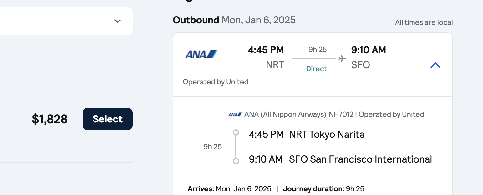Click the Arrives Mon, Jan 6 text
This screenshot has height=195, width=483.
coord(229,189)
